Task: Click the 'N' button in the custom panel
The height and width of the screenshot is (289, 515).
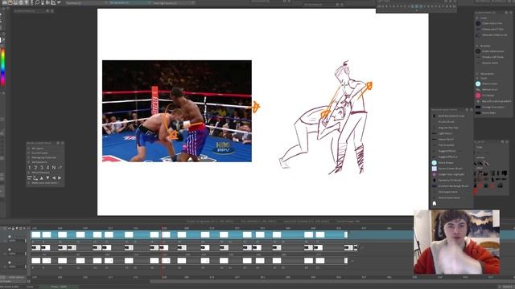Action: [54, 168]
